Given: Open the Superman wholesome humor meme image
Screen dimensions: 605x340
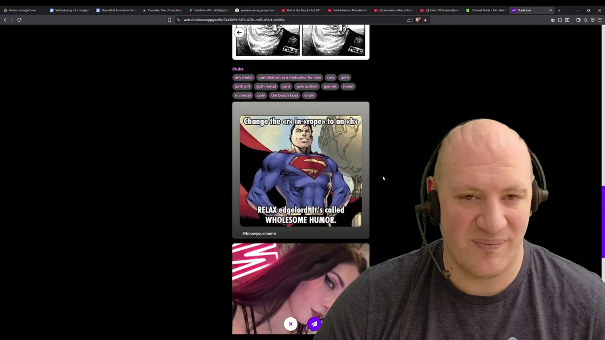Looking at the screenshot, I should 301,171.
